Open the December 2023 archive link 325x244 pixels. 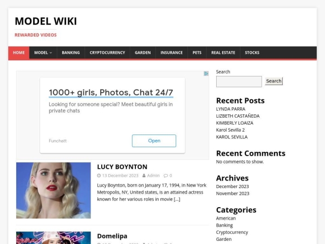click(232, 187)
